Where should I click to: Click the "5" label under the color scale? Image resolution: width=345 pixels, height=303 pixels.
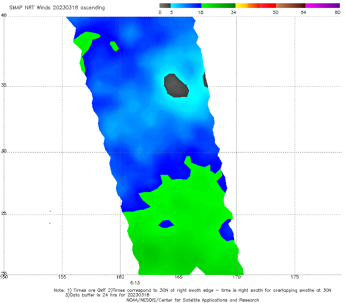coord(172,13)
